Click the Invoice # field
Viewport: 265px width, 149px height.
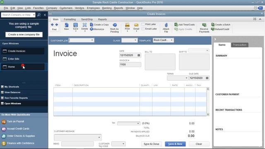(130, 65)
